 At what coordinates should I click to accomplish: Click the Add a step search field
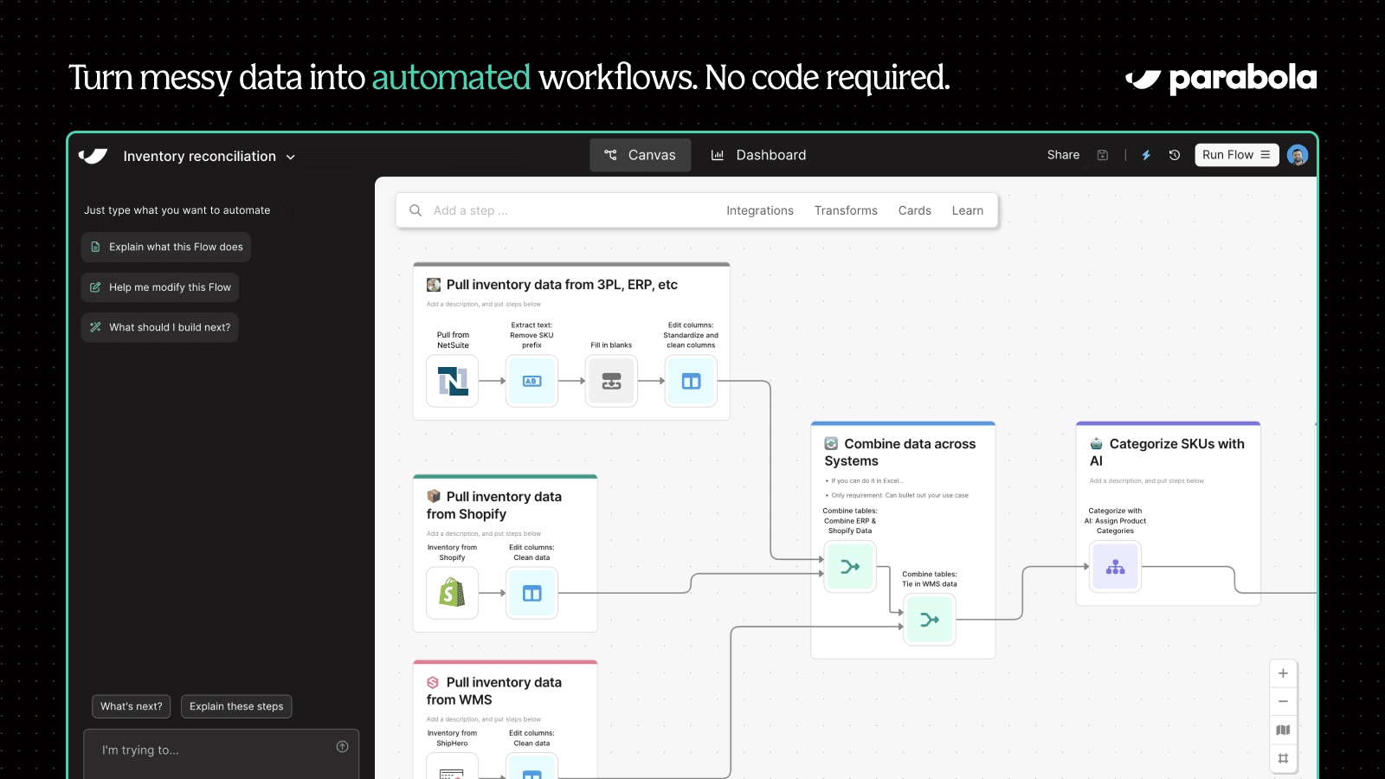(x=519, y=210)
